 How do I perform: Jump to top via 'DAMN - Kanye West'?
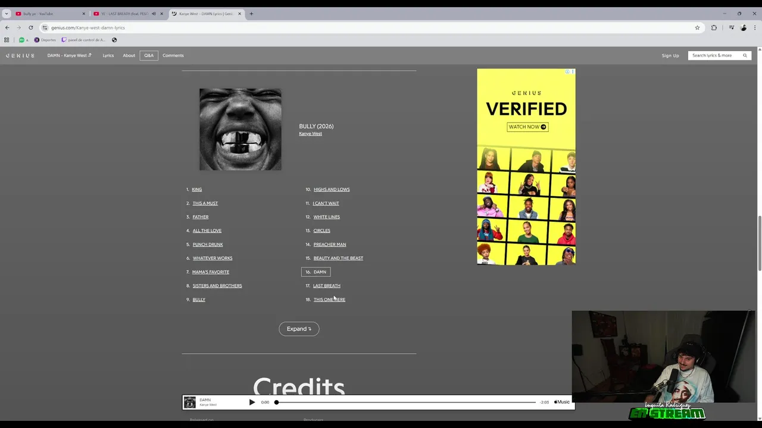point(69,55)
